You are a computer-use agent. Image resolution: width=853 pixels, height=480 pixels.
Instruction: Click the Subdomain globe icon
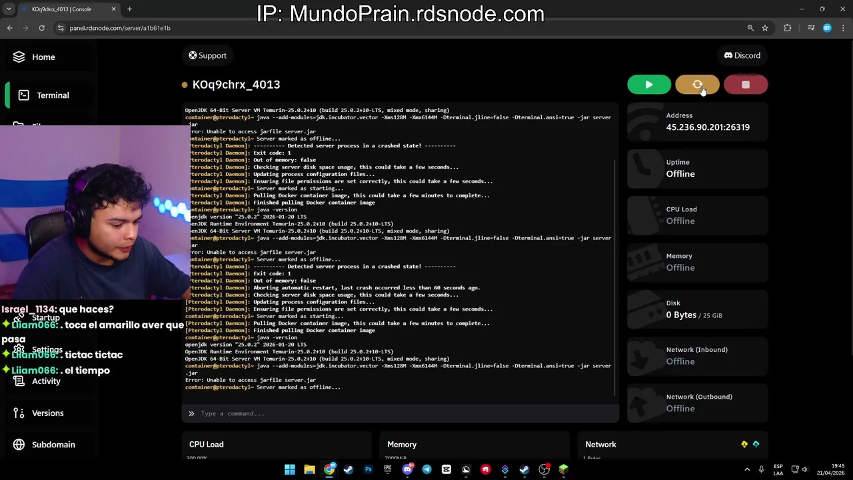19,445
